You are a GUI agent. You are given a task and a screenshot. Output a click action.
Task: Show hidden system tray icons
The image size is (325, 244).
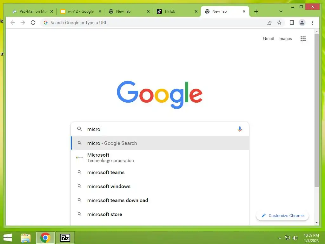pyautogui.click(x=280, y=238)
